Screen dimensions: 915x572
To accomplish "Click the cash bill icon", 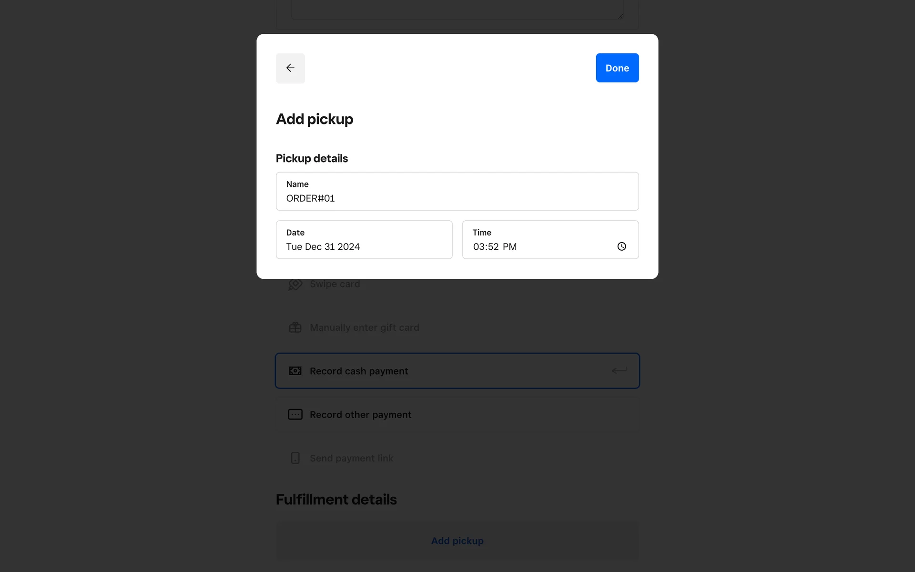I will tap(295, 371).
